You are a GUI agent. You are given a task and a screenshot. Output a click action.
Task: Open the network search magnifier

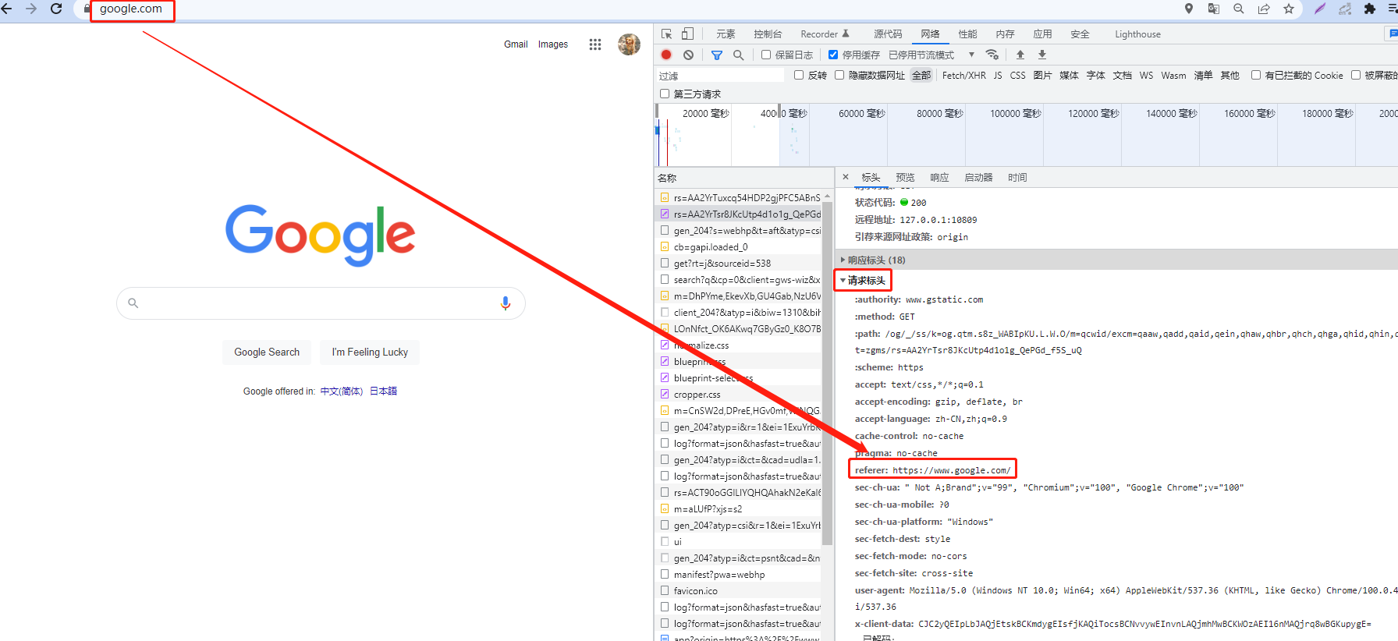(739, 55)
